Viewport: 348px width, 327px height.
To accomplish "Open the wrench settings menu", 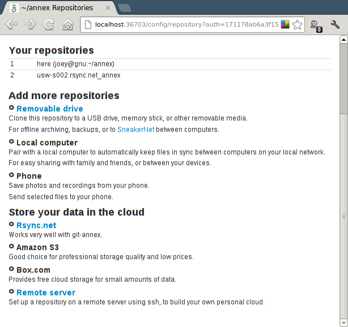I will [x=335, y=24].
